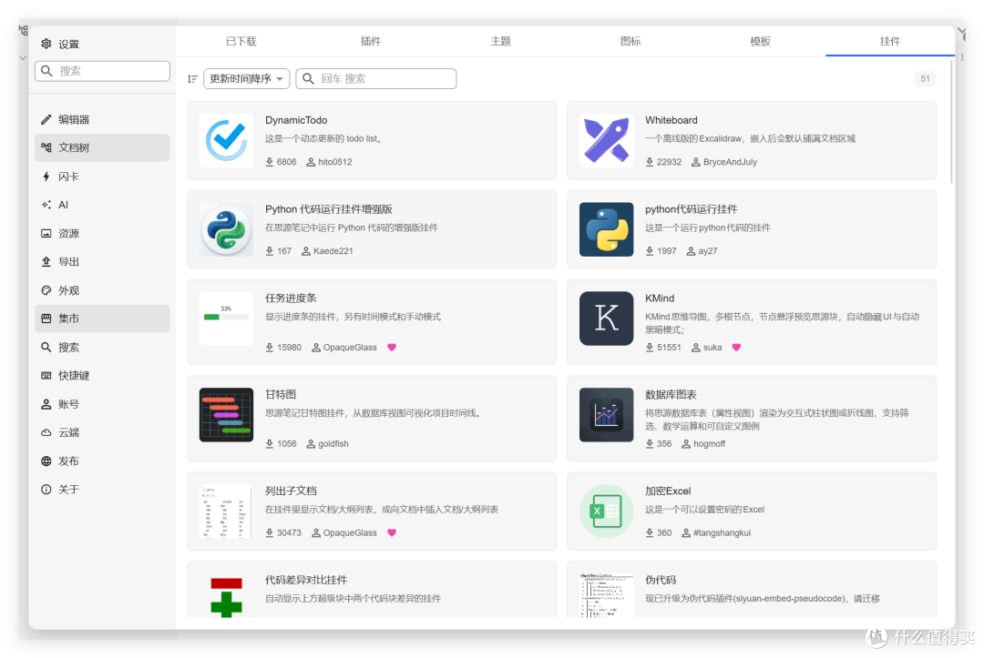Select 外观 in the sidebar

(102, 290)
